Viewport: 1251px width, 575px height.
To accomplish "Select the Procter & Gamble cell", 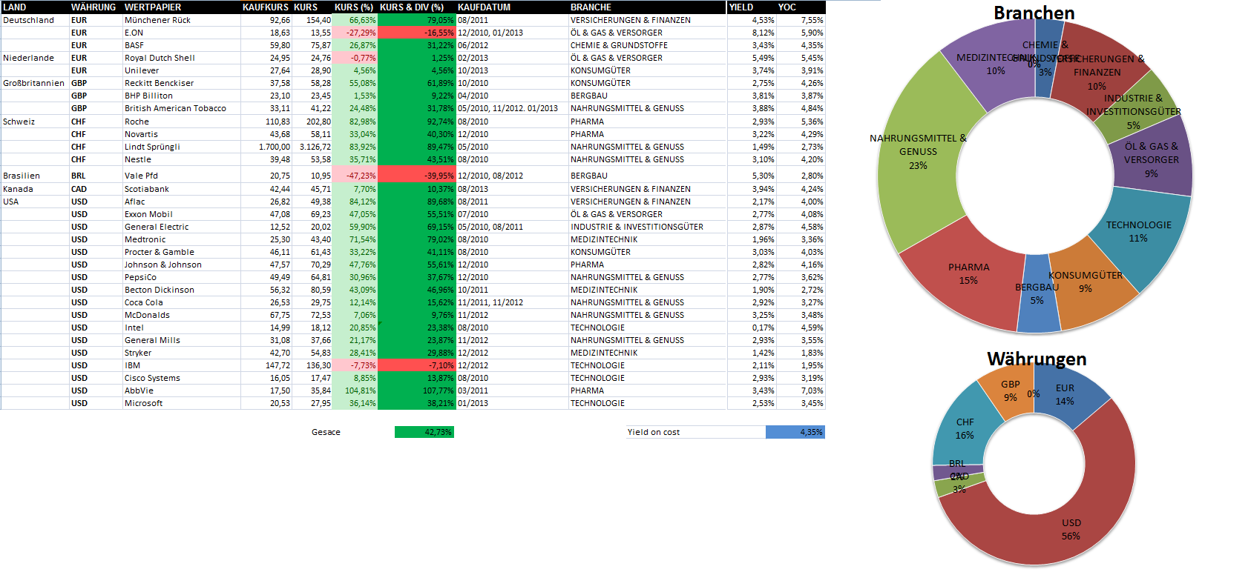I will (182, 252).
